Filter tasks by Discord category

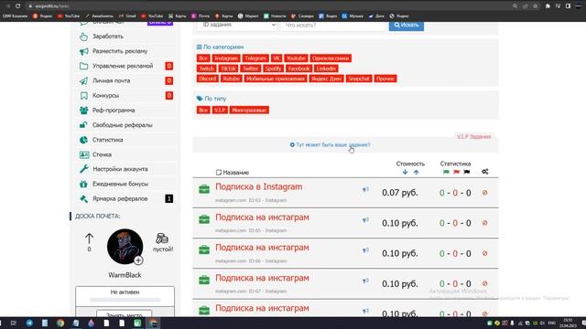click(x=208, y=79)
